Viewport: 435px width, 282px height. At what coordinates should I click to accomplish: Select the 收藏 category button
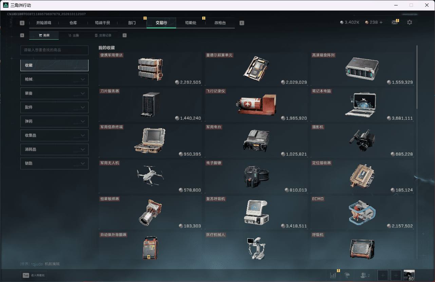tap(54, 65)
